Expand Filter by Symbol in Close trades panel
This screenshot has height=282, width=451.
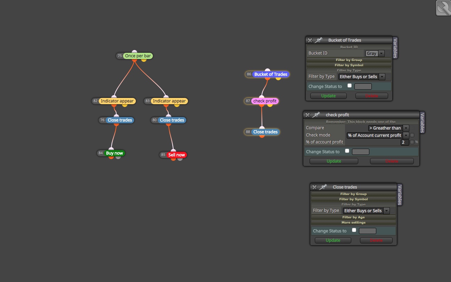point(354,199)
